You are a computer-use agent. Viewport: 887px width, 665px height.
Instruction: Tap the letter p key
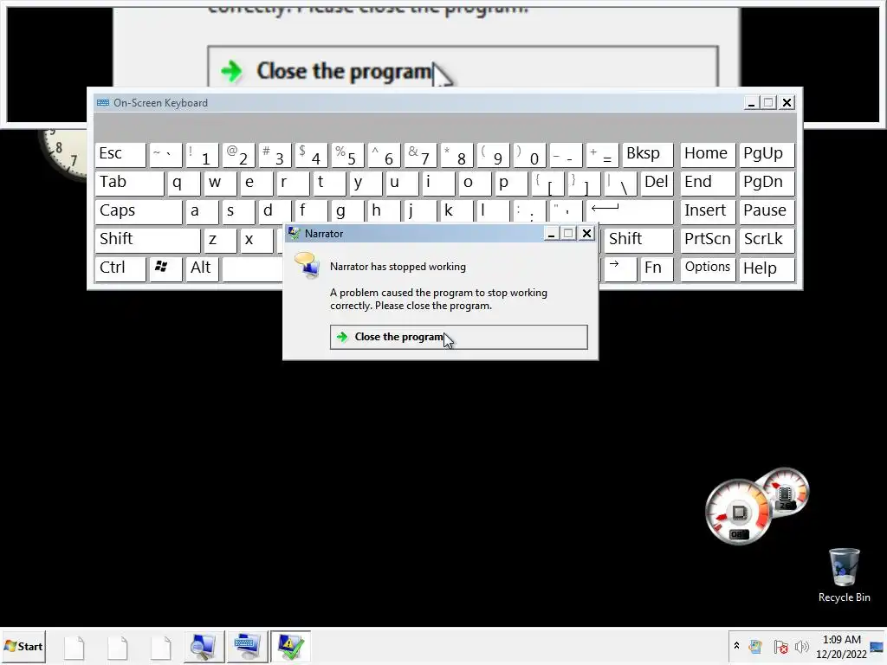click(509, 183)
